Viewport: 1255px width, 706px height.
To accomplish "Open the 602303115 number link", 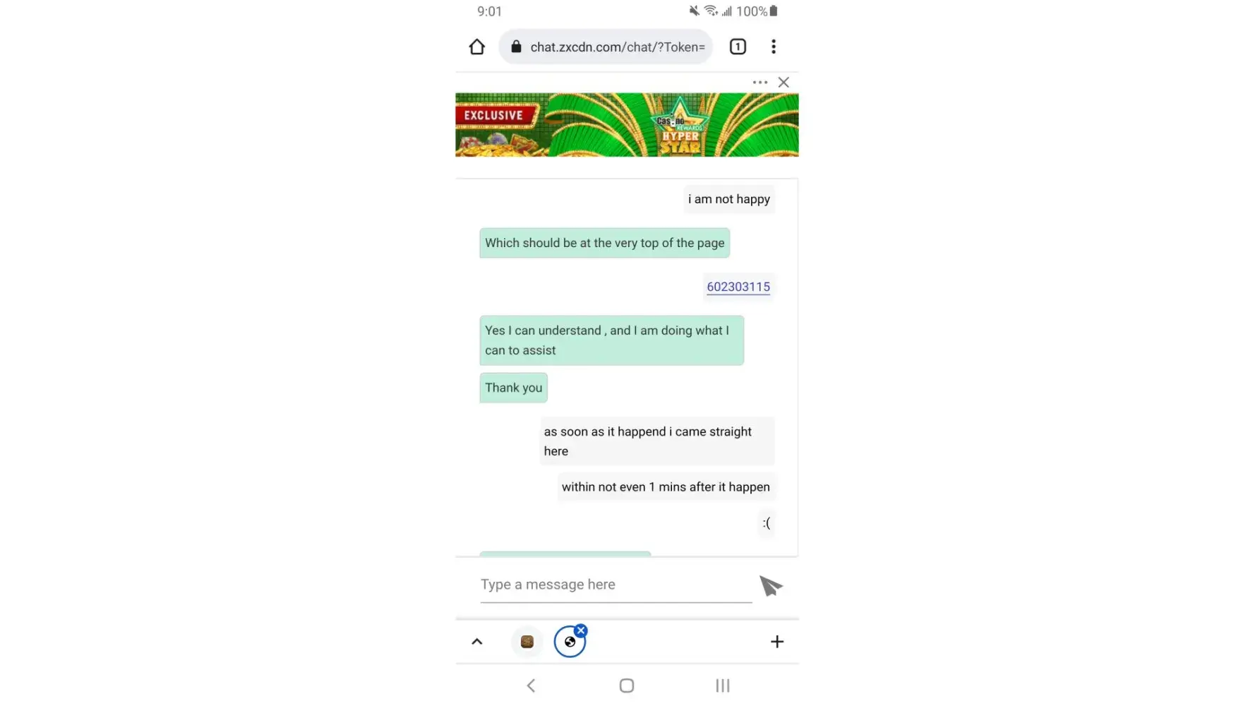I will [x=738, y=287].
